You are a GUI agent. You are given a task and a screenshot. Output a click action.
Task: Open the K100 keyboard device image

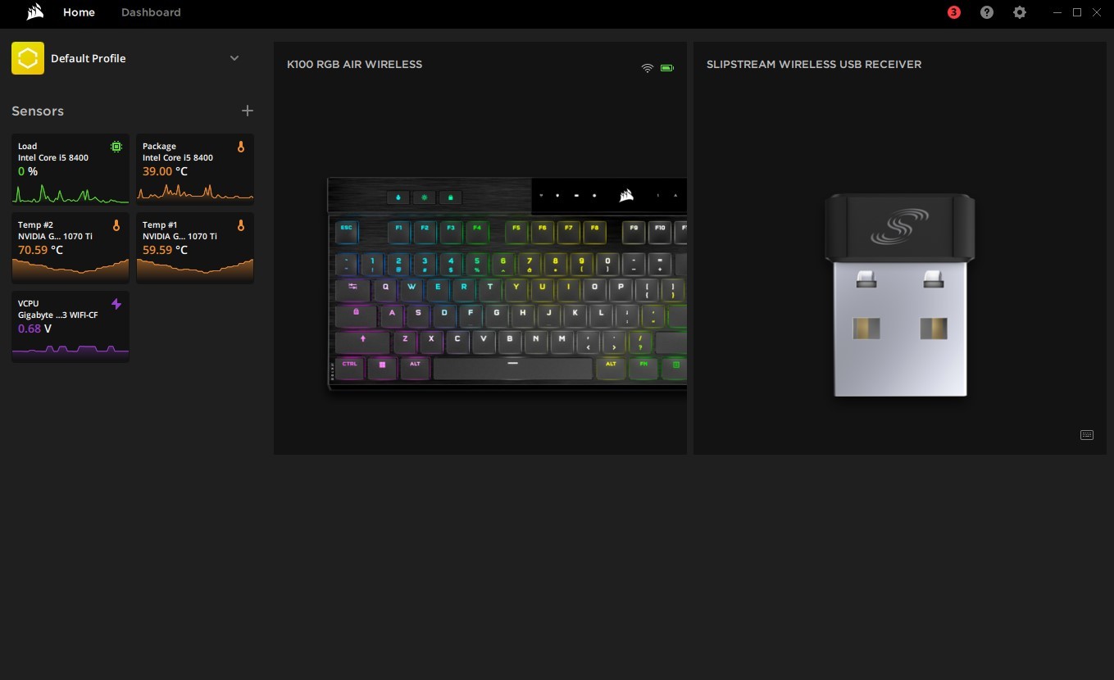pyautogui.click(x=507, y=283)
